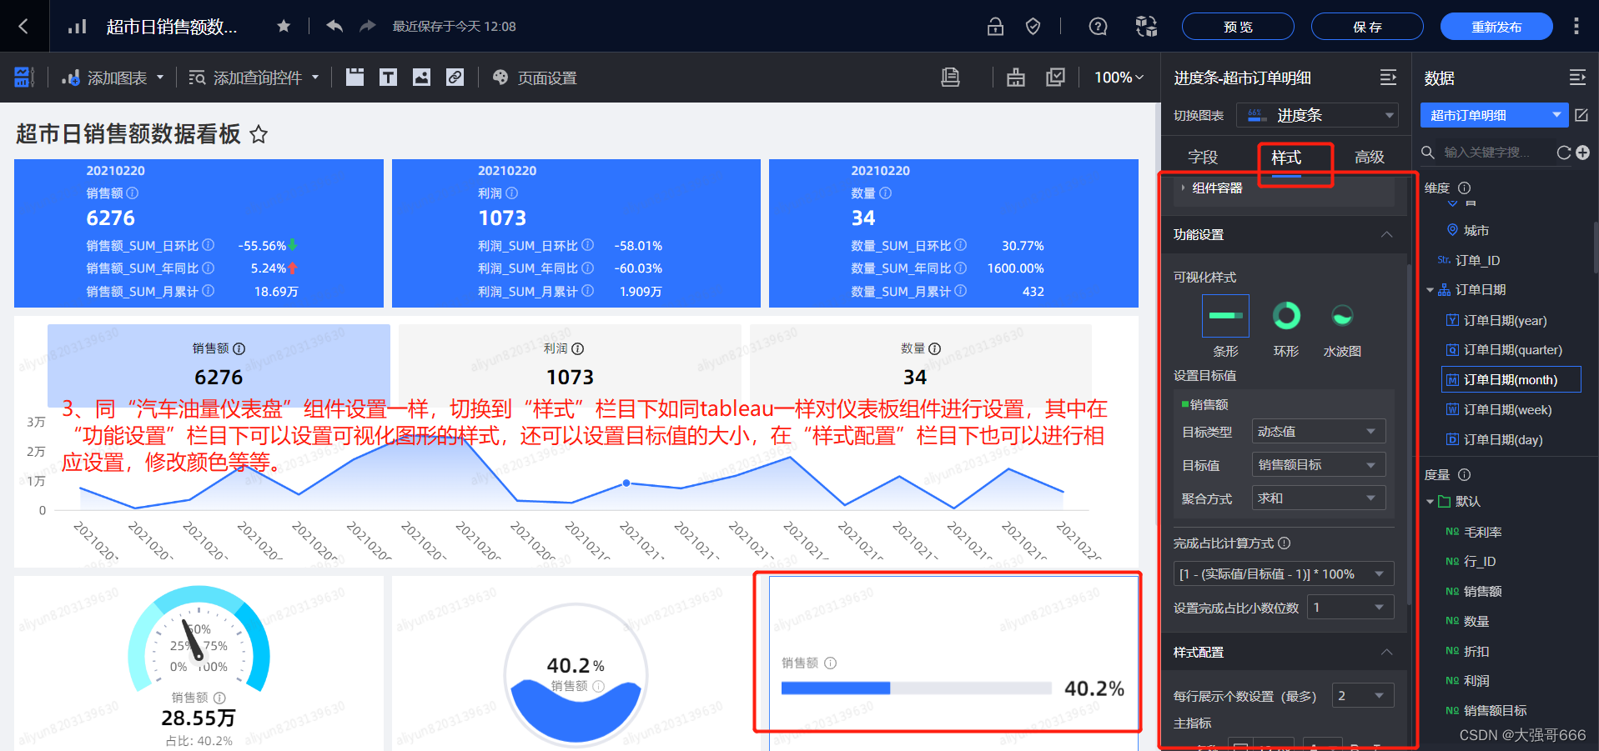Click the multi-select checkbox icon in toolbar
Image resolution: width=1599 pixels, height=751 pixels.
pyautogui.click(x=1055, y=78)
